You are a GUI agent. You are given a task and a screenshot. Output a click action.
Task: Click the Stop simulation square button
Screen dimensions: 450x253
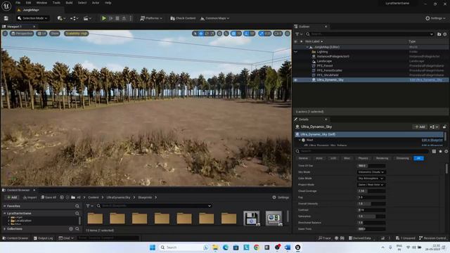pos(117,18)
